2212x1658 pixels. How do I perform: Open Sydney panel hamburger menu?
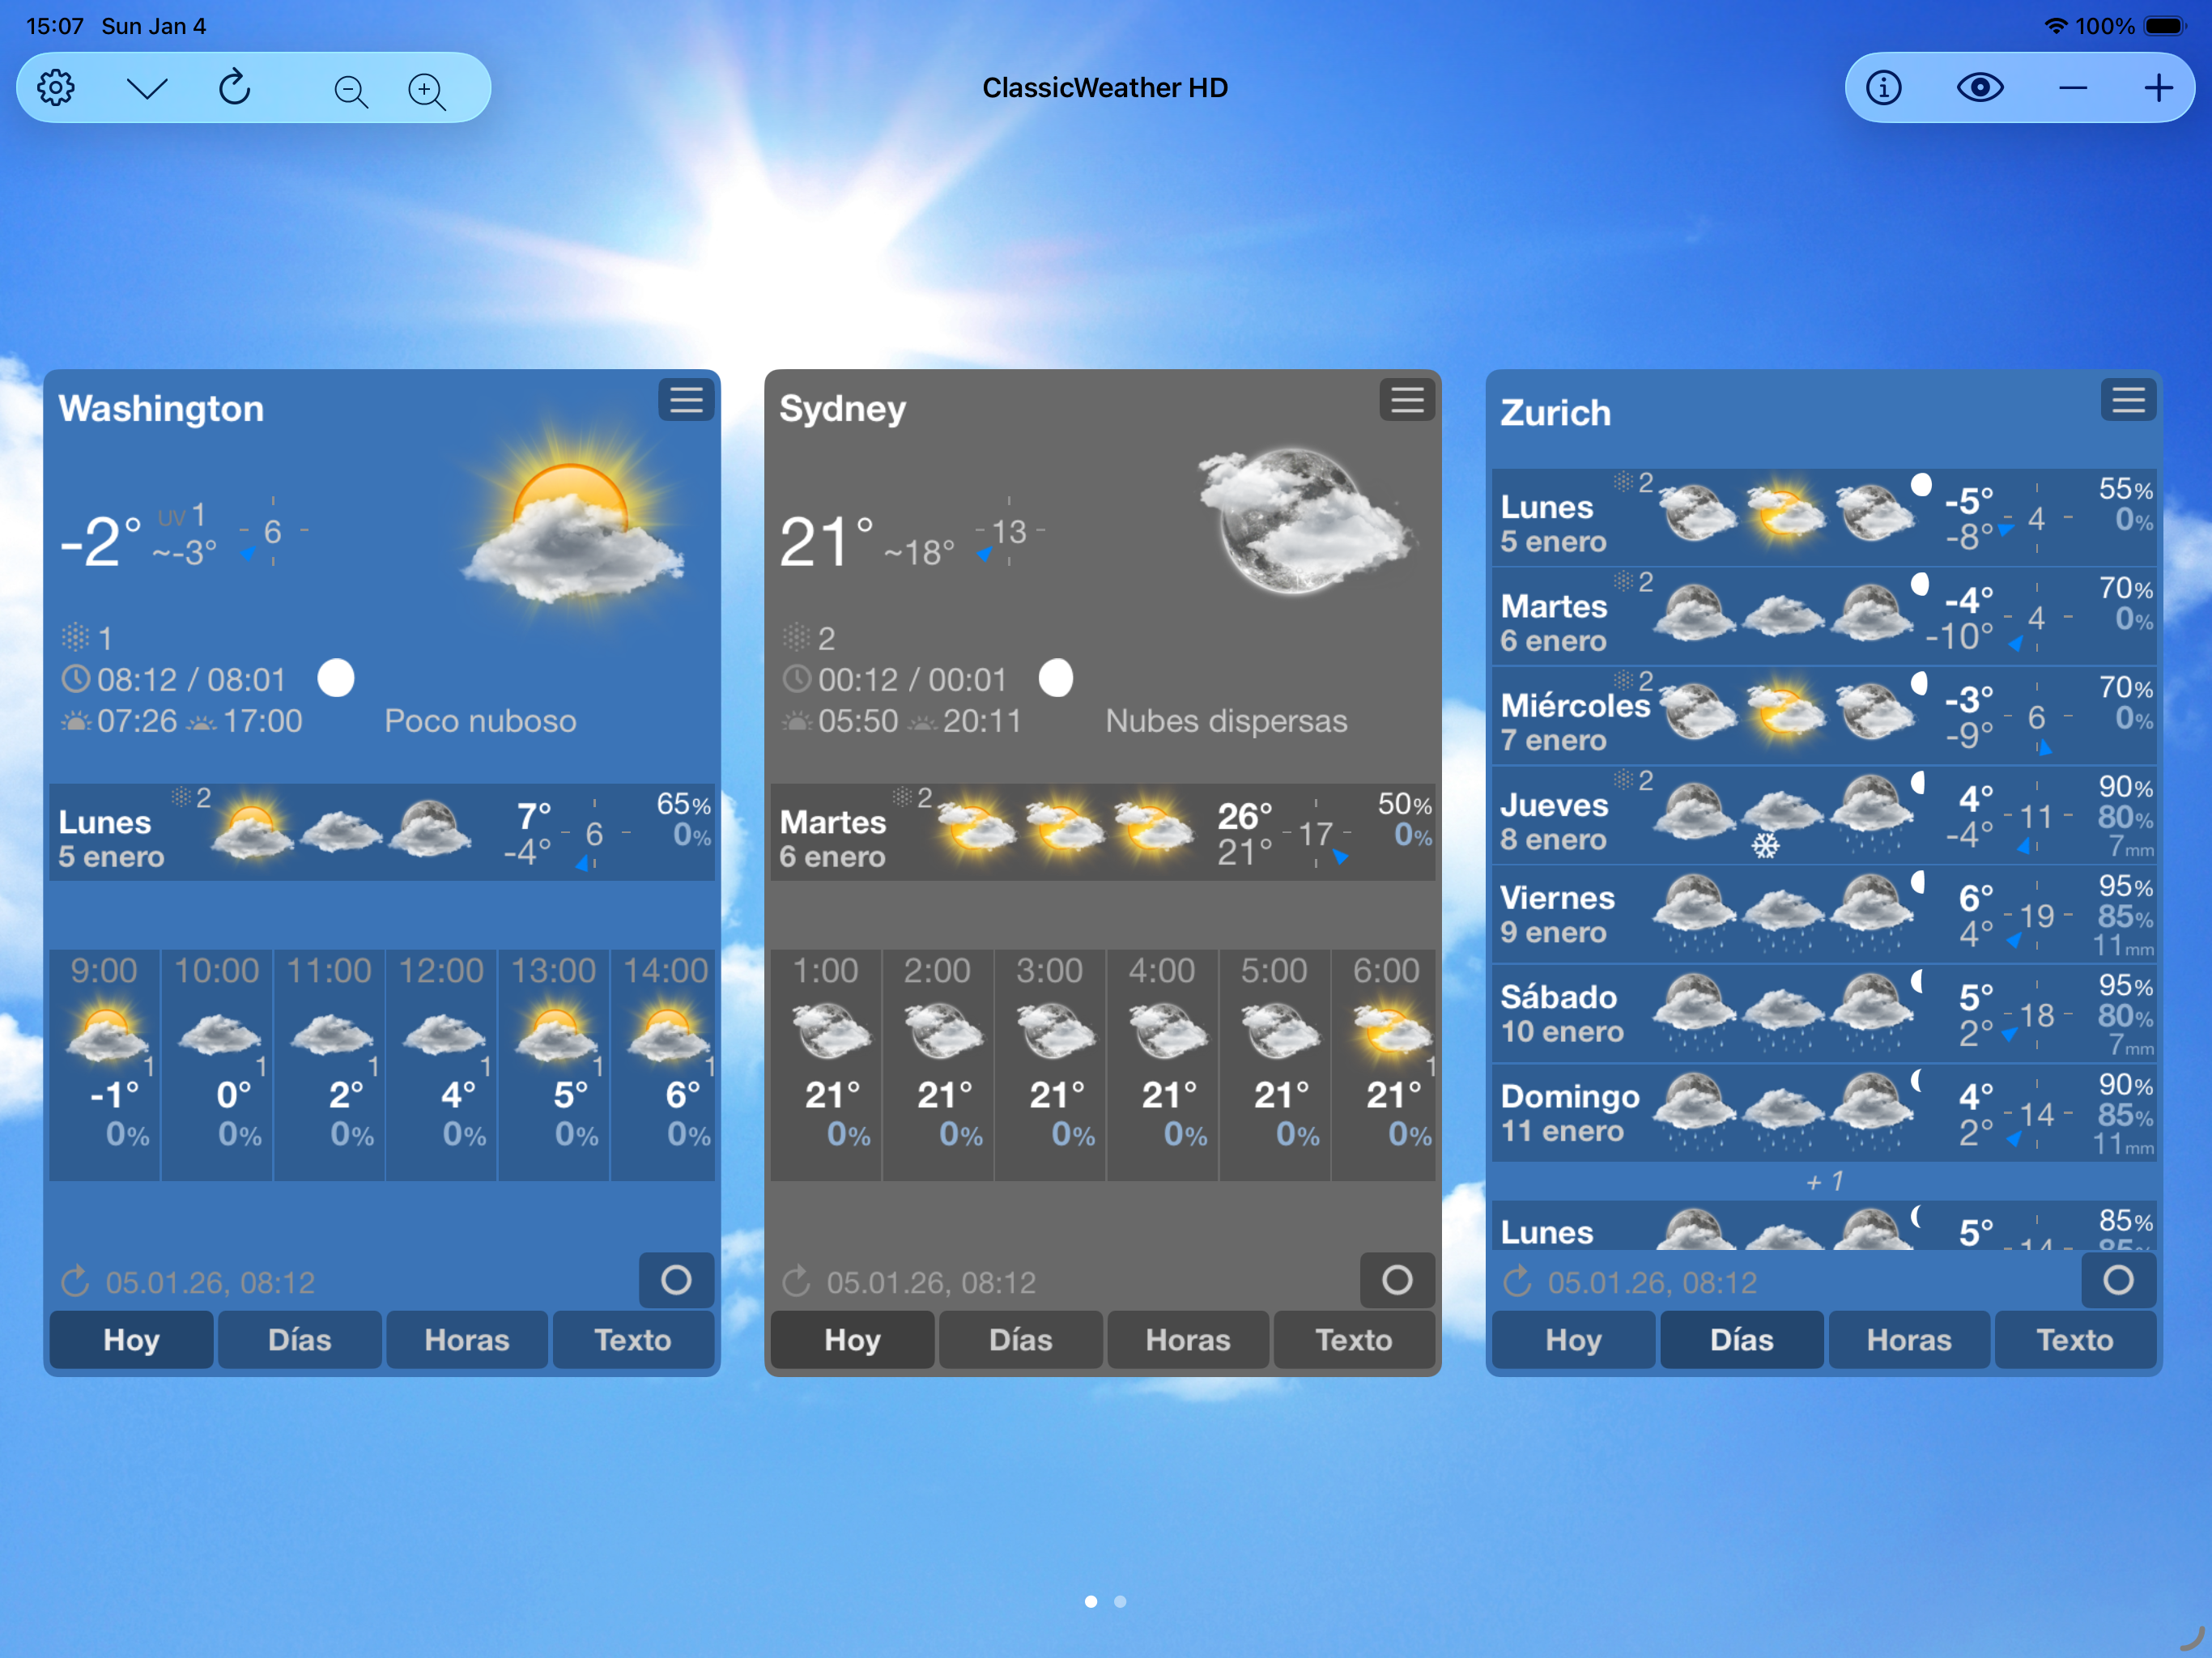tap(1407, 401)
